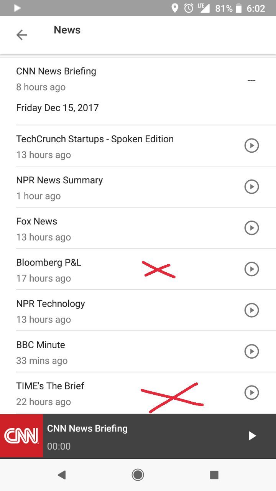Resume playback in the bottom CNN player bar

pos(252,436)
